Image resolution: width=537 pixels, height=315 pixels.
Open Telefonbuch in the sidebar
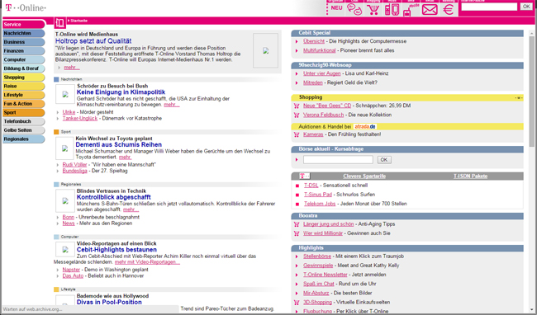[x=24, y=121]
